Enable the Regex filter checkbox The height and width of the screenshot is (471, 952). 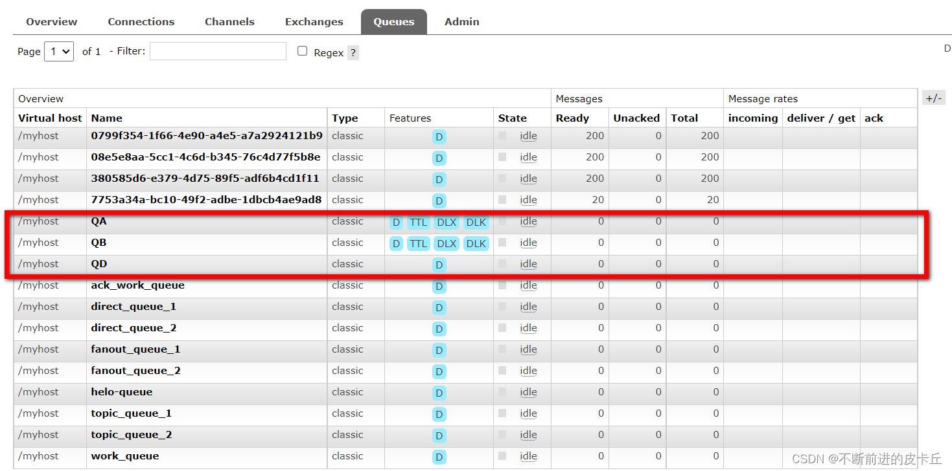pyautogui.click(x=302, y=51)
